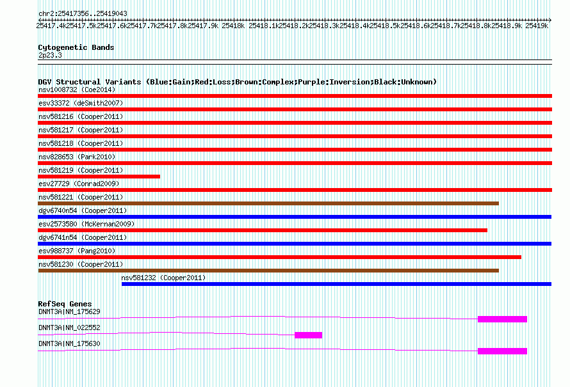This screenshot has height=387, width=570.
Task: Select the red loss bar under esv33372
Action: click(x=295, y=109)
